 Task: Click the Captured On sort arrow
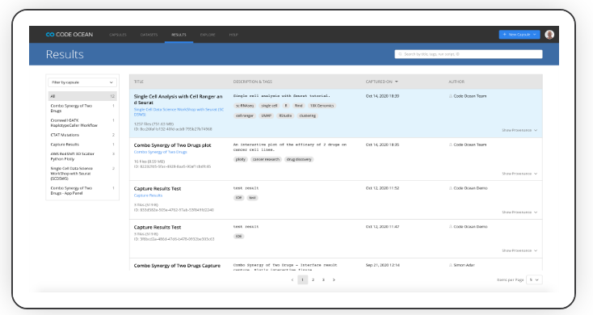point(397,82)
